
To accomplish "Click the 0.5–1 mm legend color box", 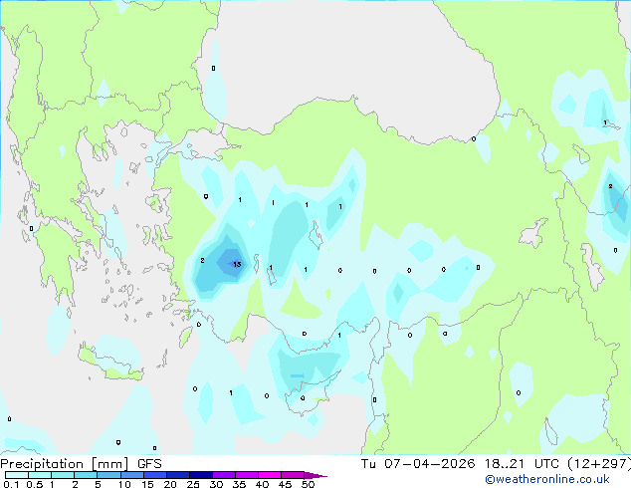I will click(x=40, y=475).
